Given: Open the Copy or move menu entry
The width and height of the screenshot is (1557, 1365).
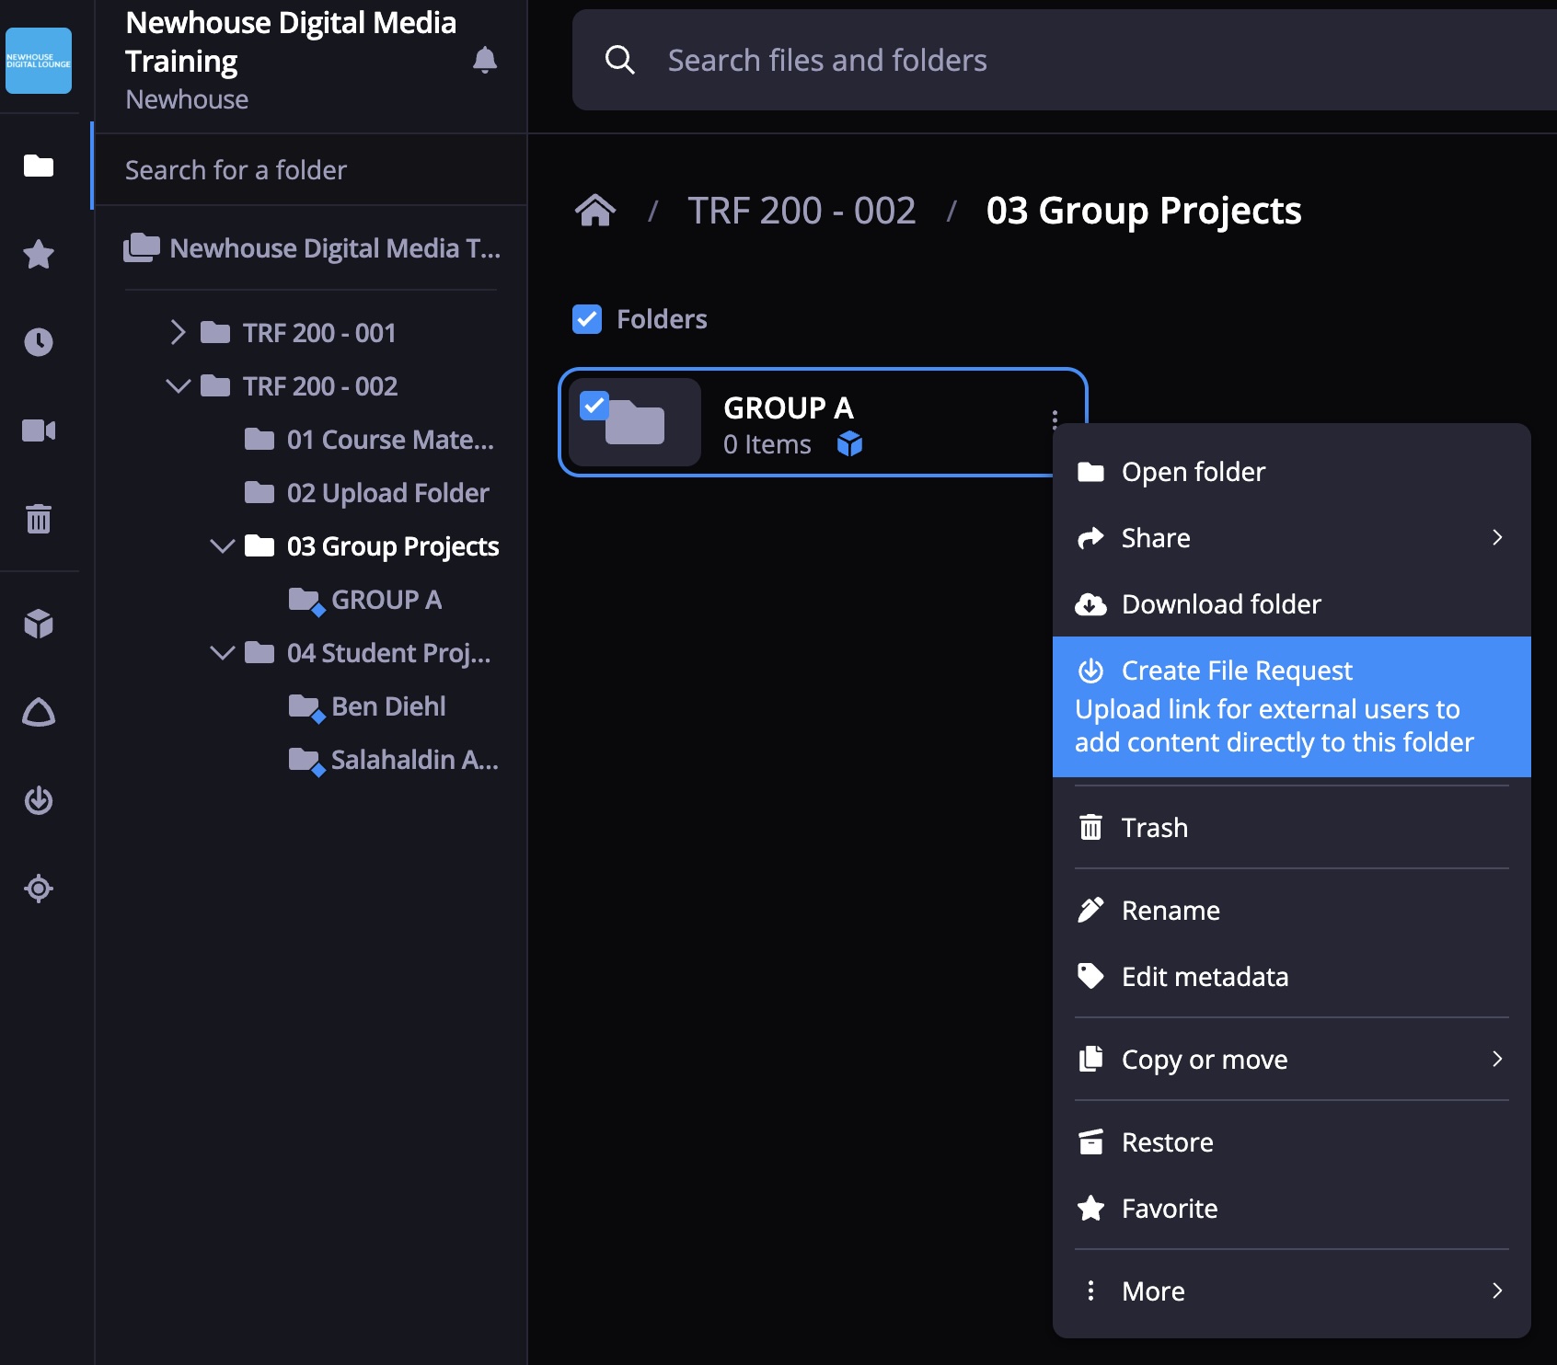Looking at the screenshot, I should [1292, 1060].
